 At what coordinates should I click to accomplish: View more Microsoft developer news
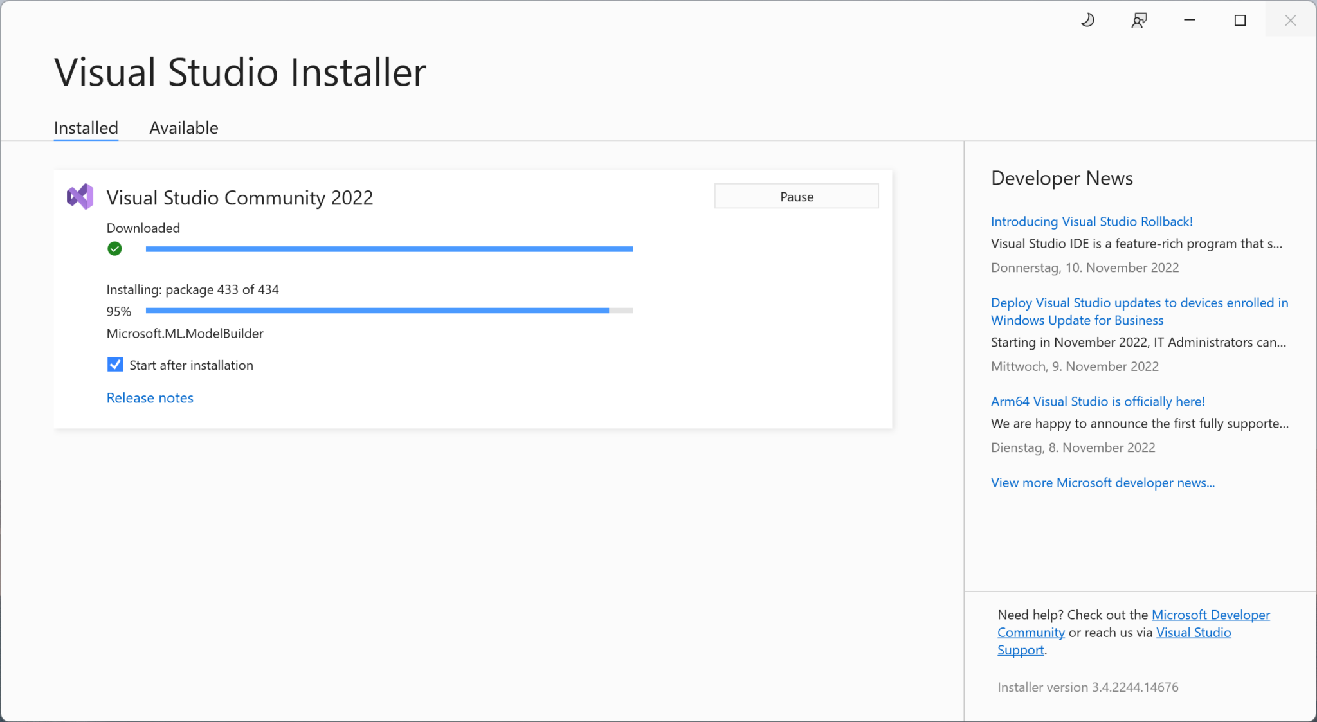(1102, 482)
